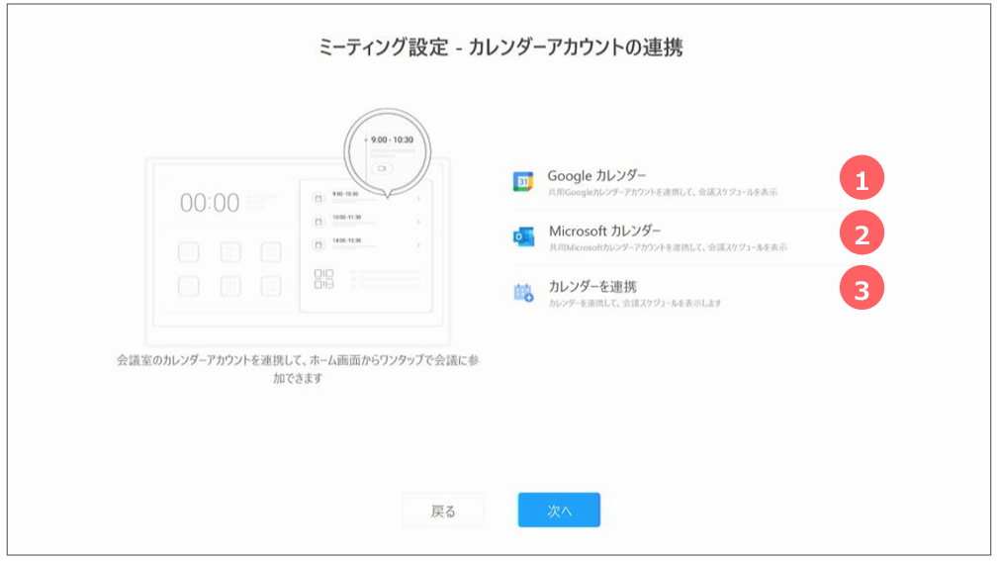
Task: Select the Microsoft カレンダー option
Action: 698,236
